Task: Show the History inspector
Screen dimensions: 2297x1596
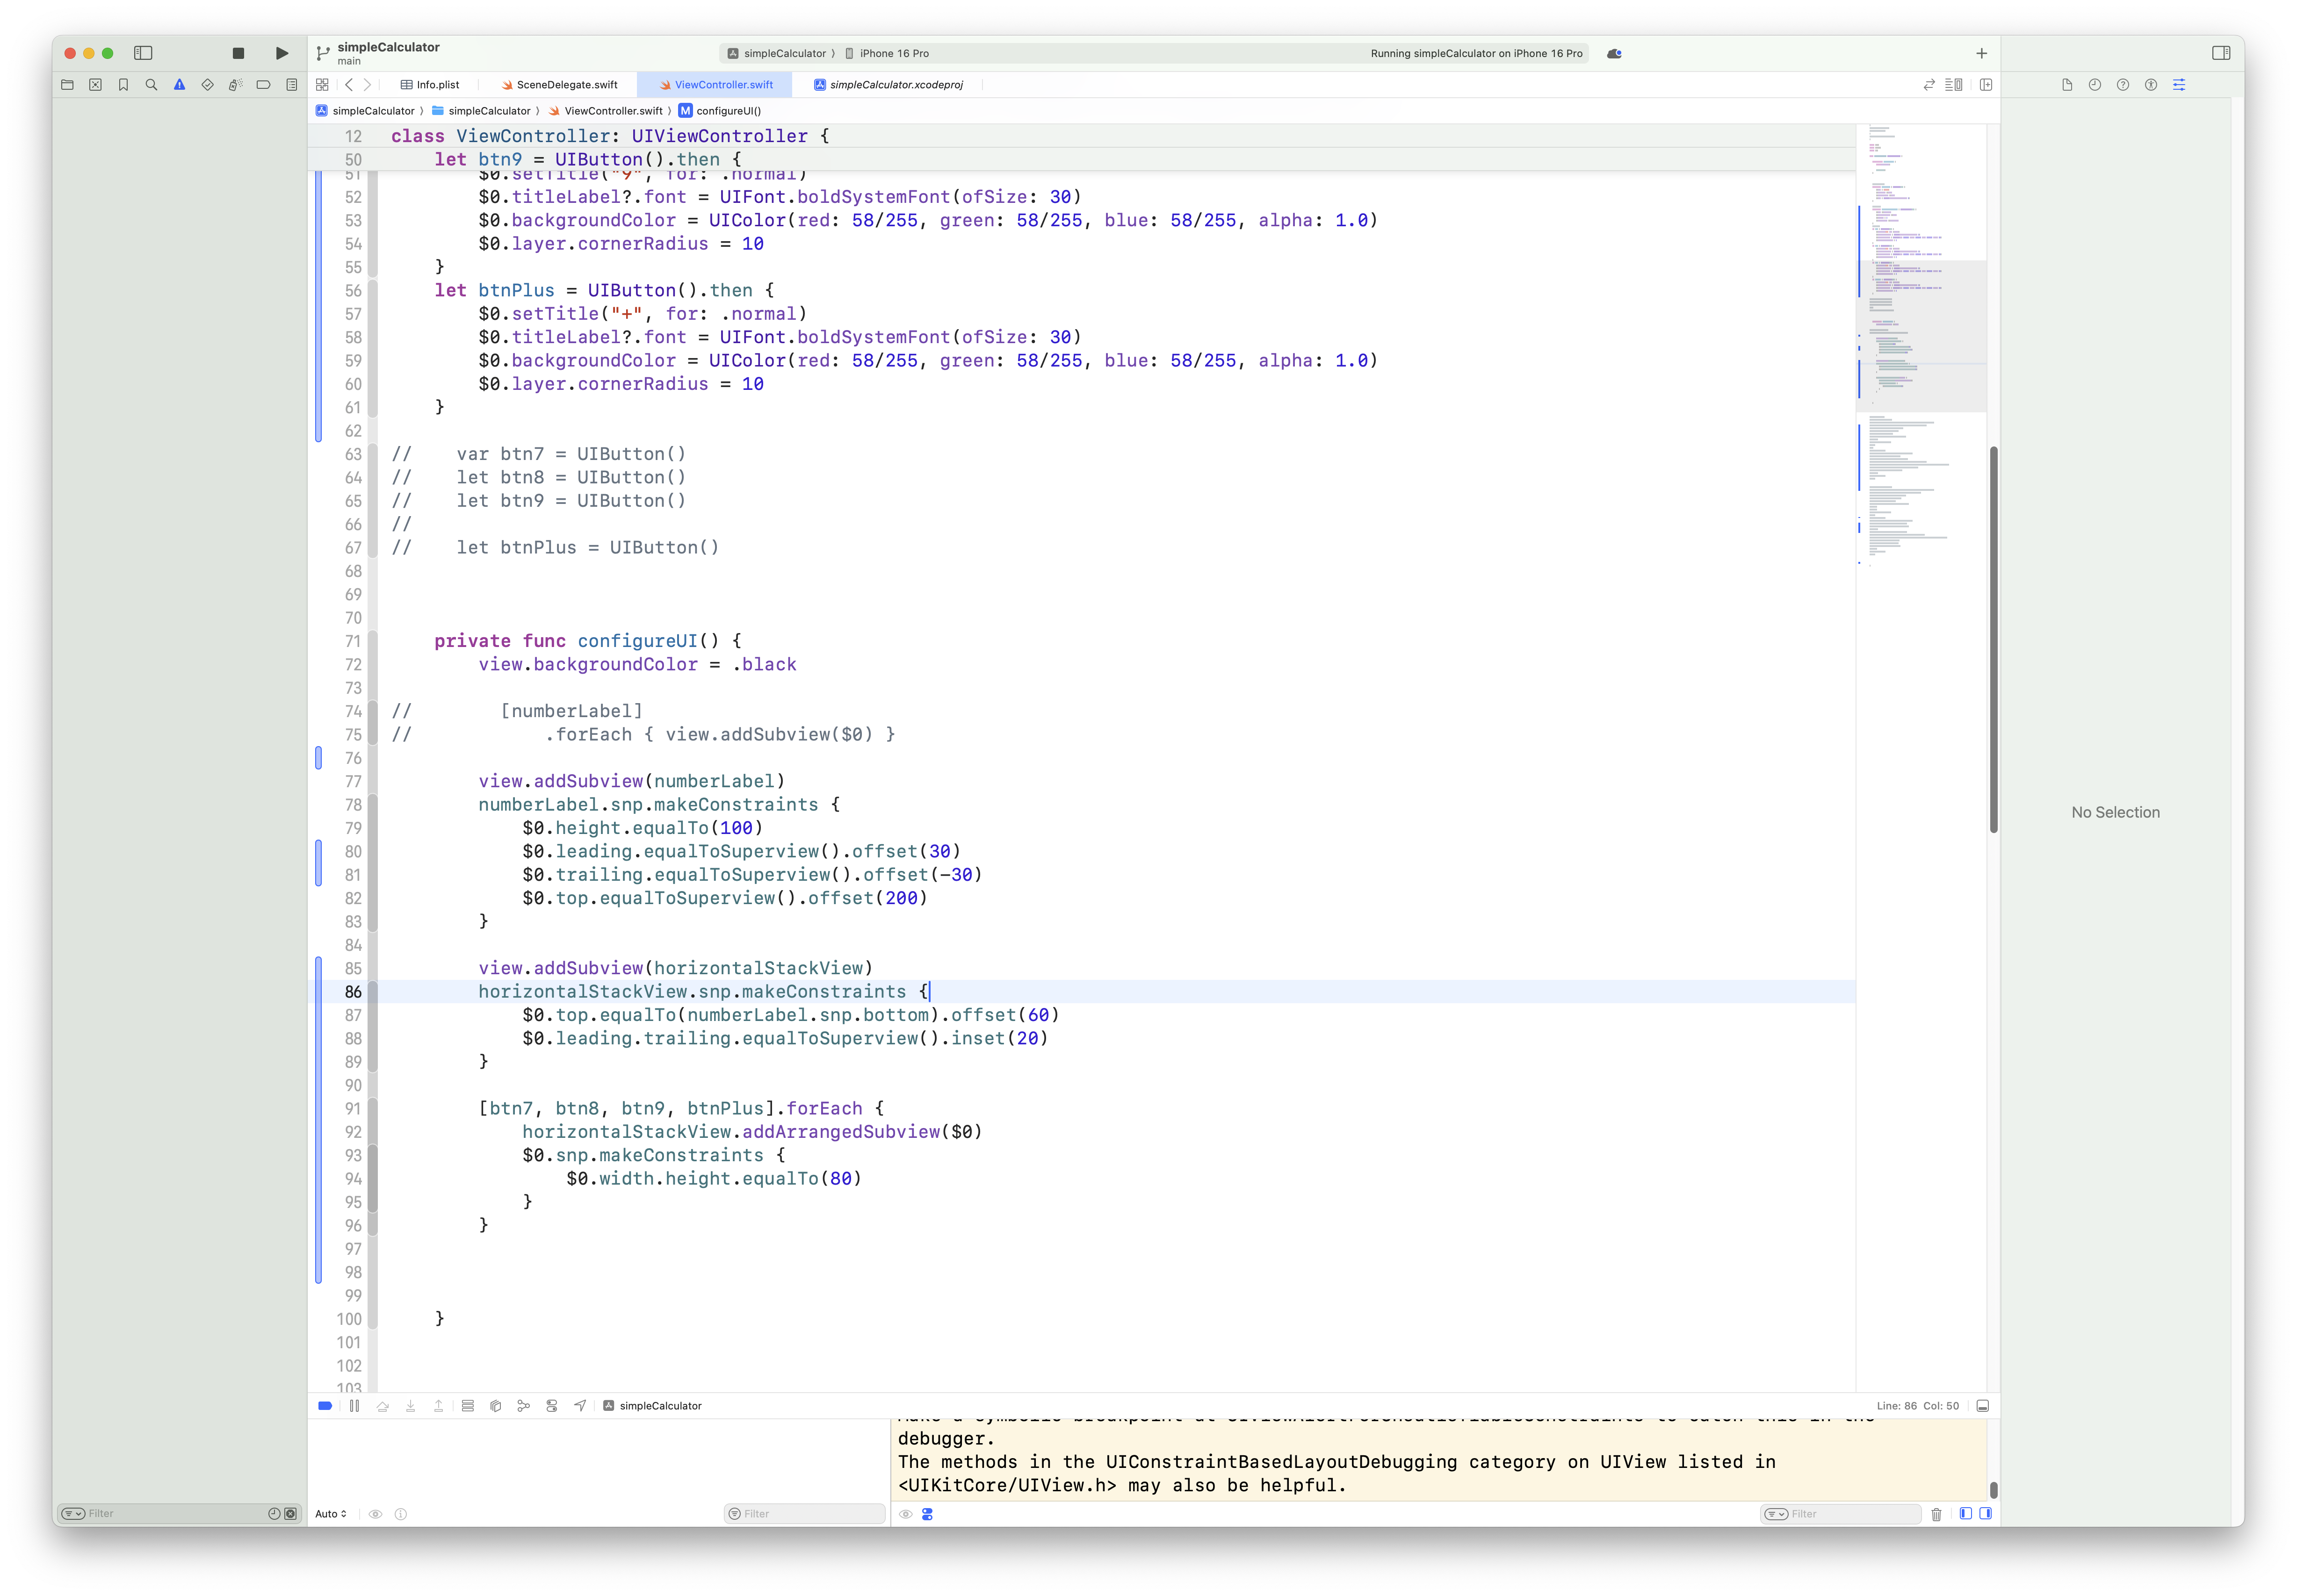Action: [x=2095, y=85]
